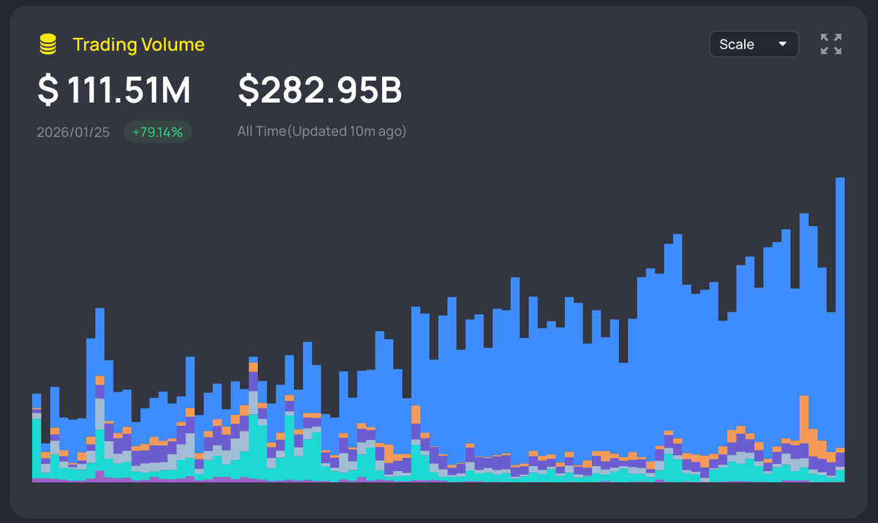This screenshot has height=523, width=878.
Task: Click the orange segment in the chart's middle bar
Action: click(x=416, y=415)
